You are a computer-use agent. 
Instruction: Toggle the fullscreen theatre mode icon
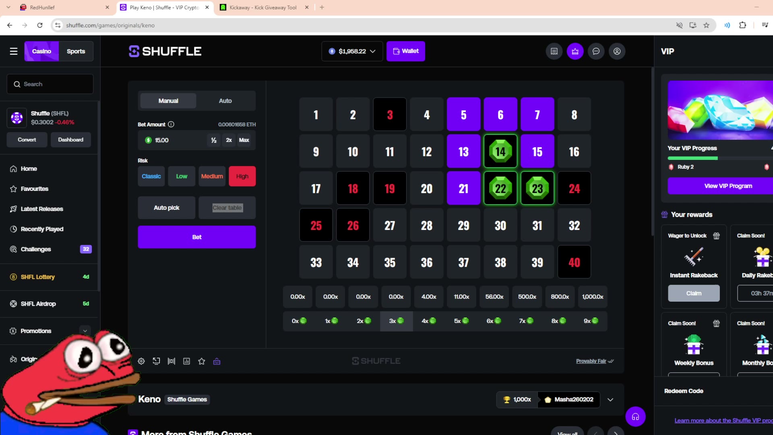click(x=156, y=361)
